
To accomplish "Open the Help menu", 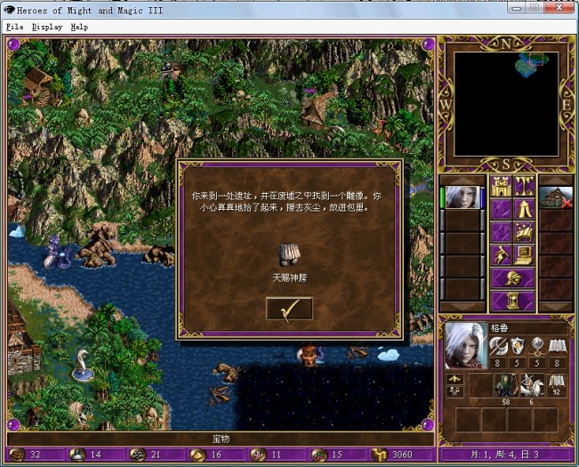I will coord(79,27).
